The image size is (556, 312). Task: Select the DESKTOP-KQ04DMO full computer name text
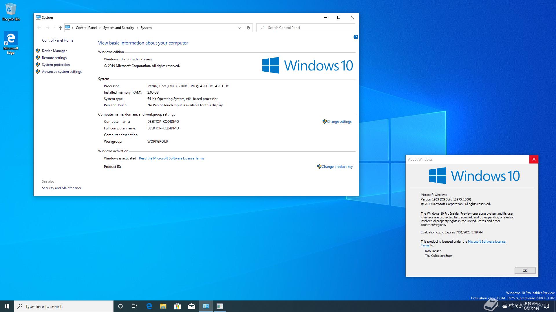[x=163, y=128]
